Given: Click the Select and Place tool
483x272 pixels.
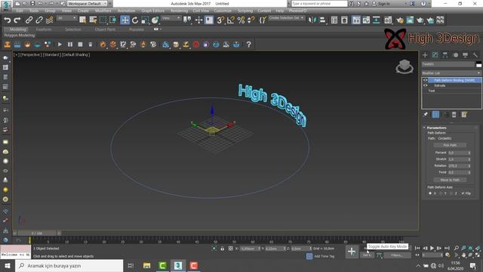Looking at the screenshot, I should coord(155,20).
